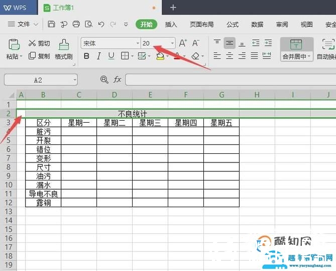Expand the borders dropdown arrow

132,56
